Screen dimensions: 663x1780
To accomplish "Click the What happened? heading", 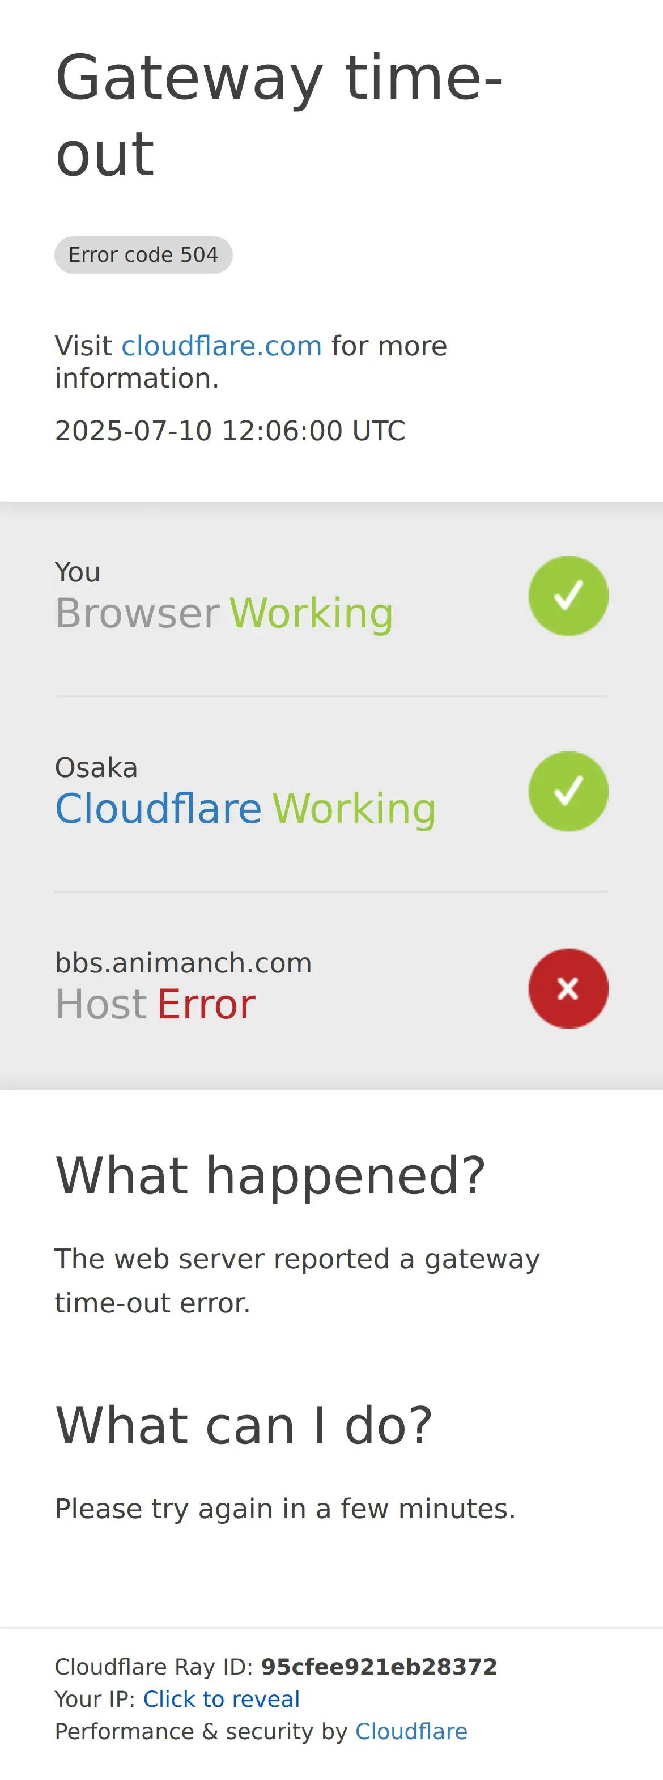I will (x=271, y=1175).
